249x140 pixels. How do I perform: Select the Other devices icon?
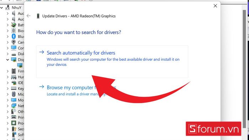[x=14, y=112]
